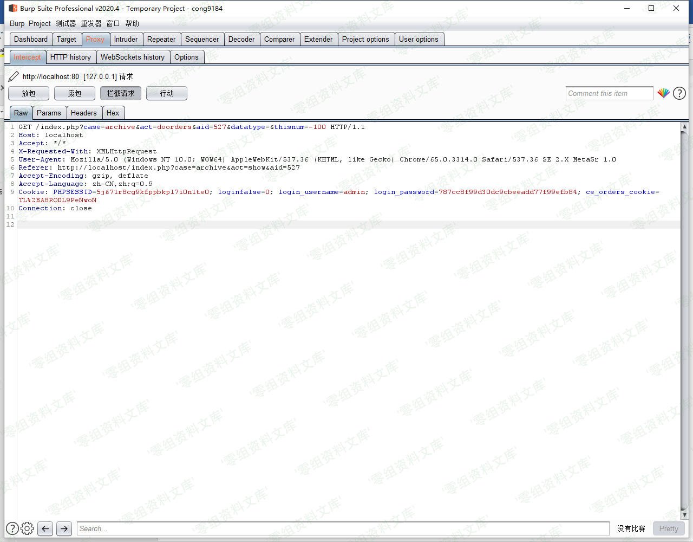Viewport: 693px width, 542px height.
Task: Go to previous search match arrow
Action: click(45, 528)
